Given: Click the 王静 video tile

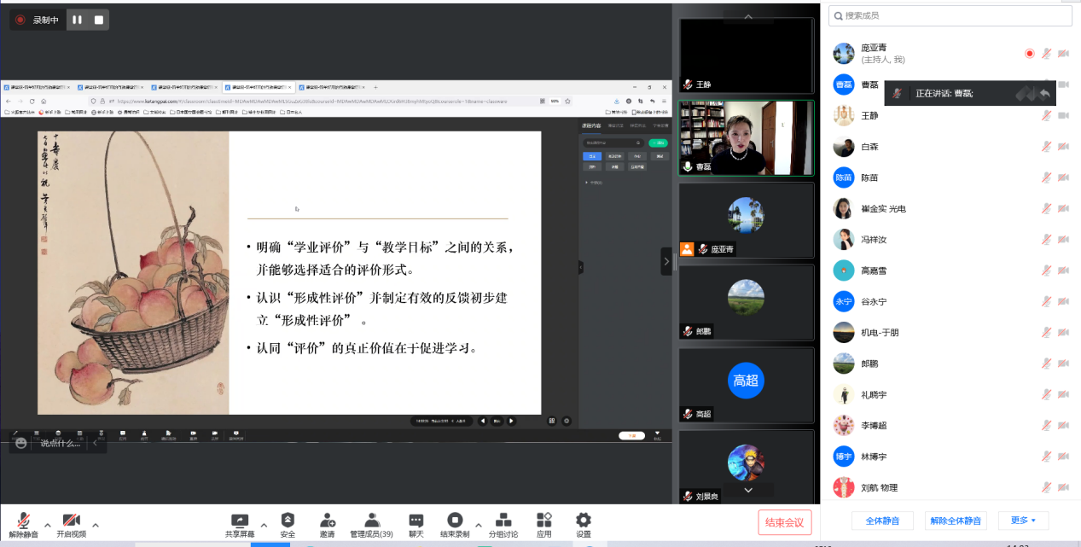Looking at the screenshot, I should 747,55.
